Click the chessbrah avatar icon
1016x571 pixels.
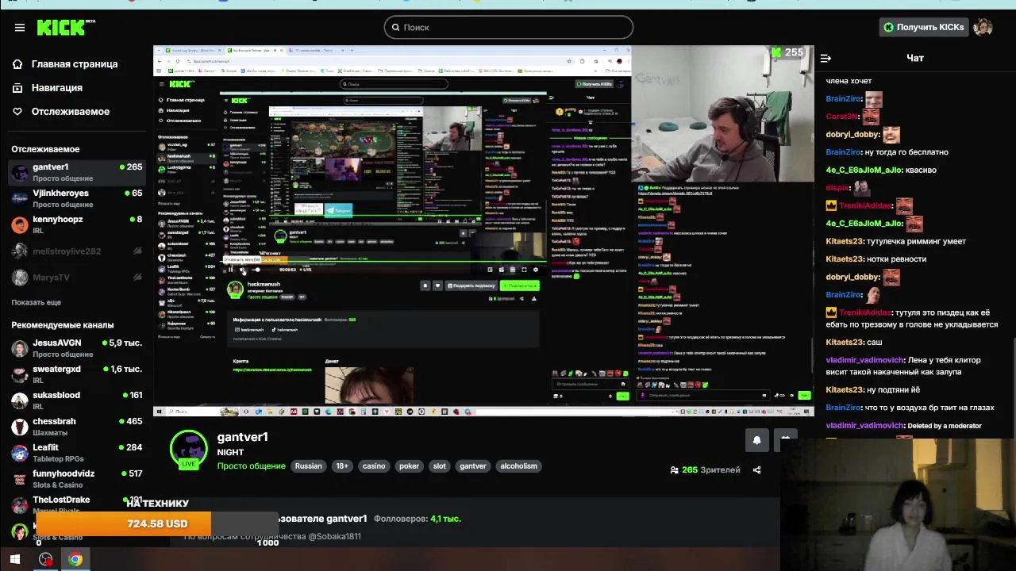20,427
